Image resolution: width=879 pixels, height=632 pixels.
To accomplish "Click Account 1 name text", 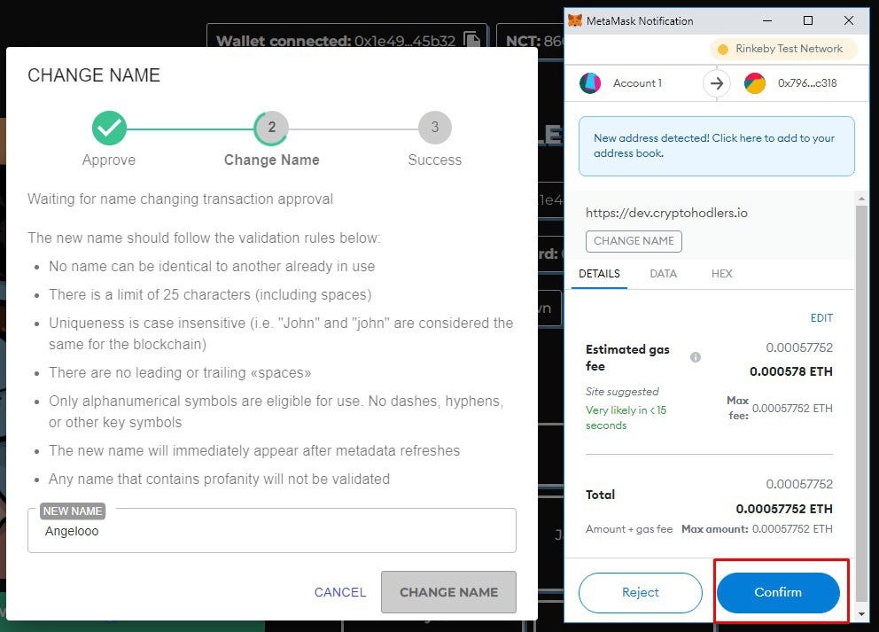I will tap(637, 83).
